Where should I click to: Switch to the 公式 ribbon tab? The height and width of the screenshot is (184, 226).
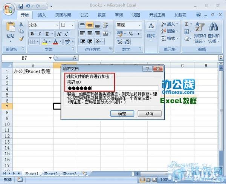pyautogui.click(x=84, y=15)
